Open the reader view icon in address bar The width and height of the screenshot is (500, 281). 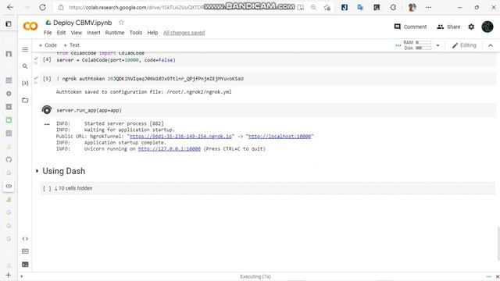300,7
